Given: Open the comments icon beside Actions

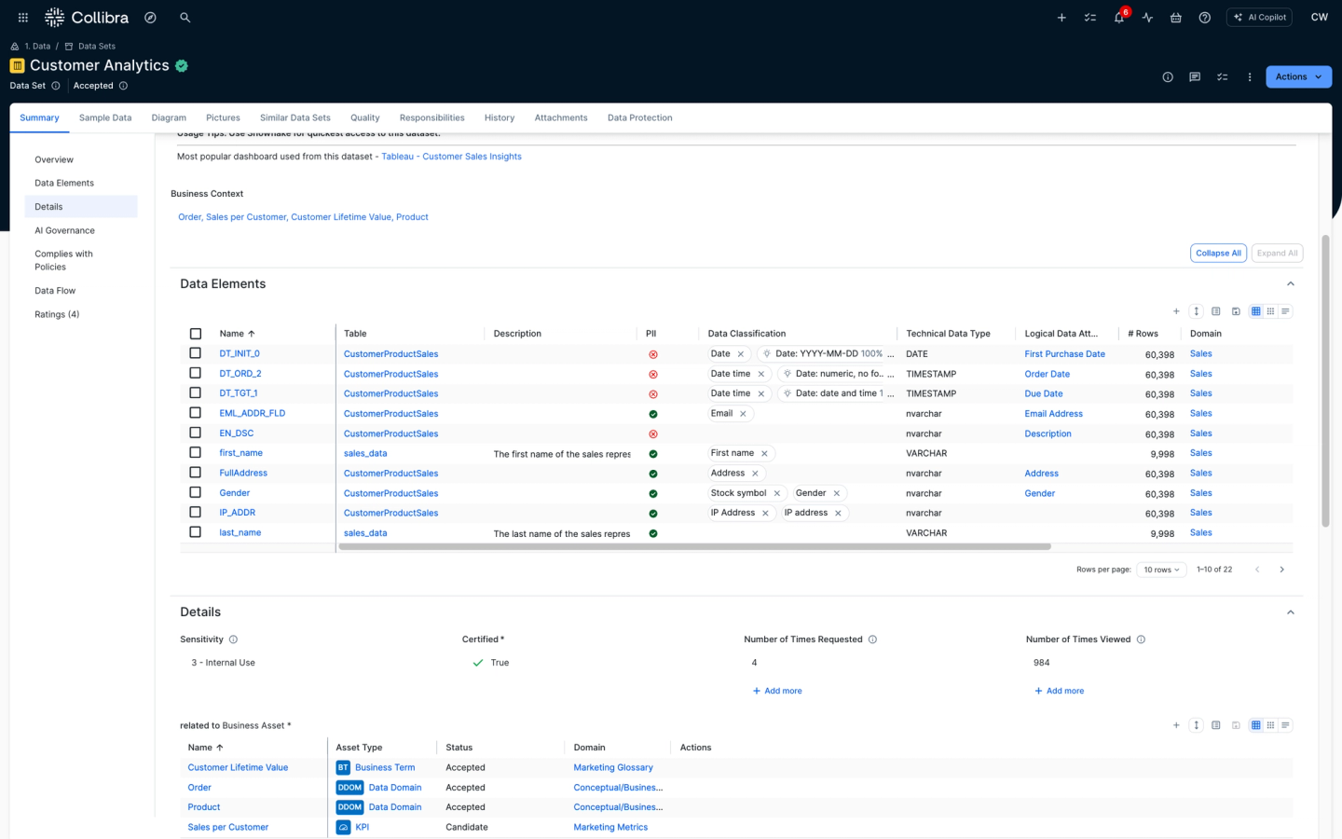Looking at the screenshot, I should point(1195,77).
